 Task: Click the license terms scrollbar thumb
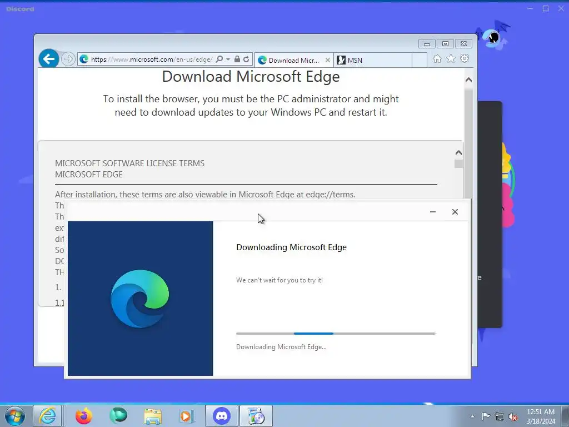458,164
